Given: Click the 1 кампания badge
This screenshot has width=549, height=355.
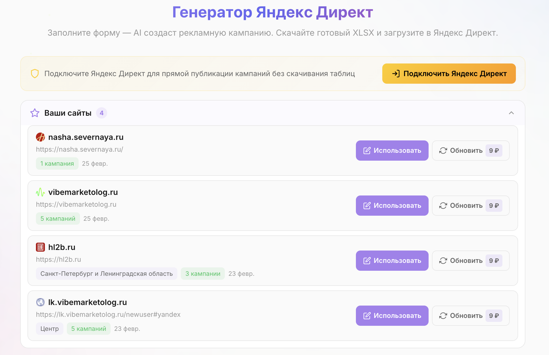Looking at the screenshot, I should point(57,163).
